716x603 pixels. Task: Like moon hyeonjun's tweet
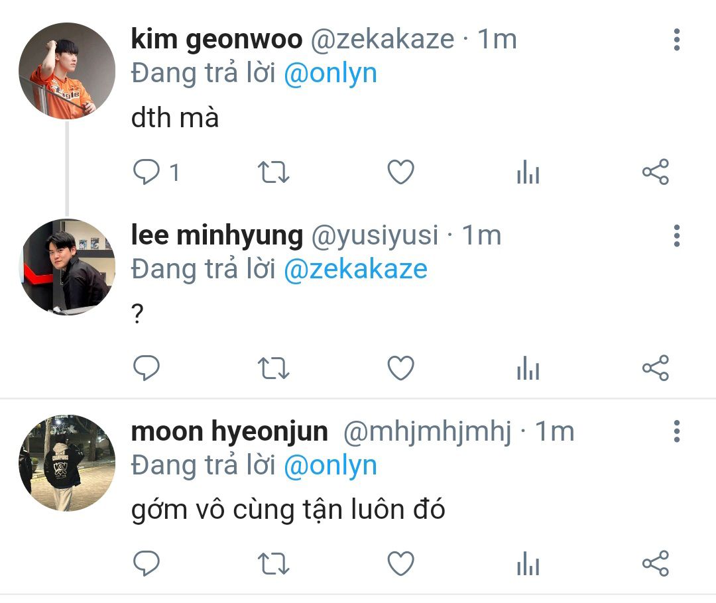pyautogui.click(x=400, y=563)
